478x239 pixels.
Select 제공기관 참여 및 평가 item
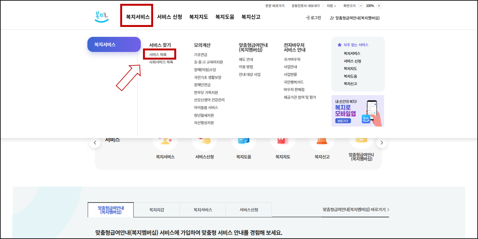coord(300,97)
